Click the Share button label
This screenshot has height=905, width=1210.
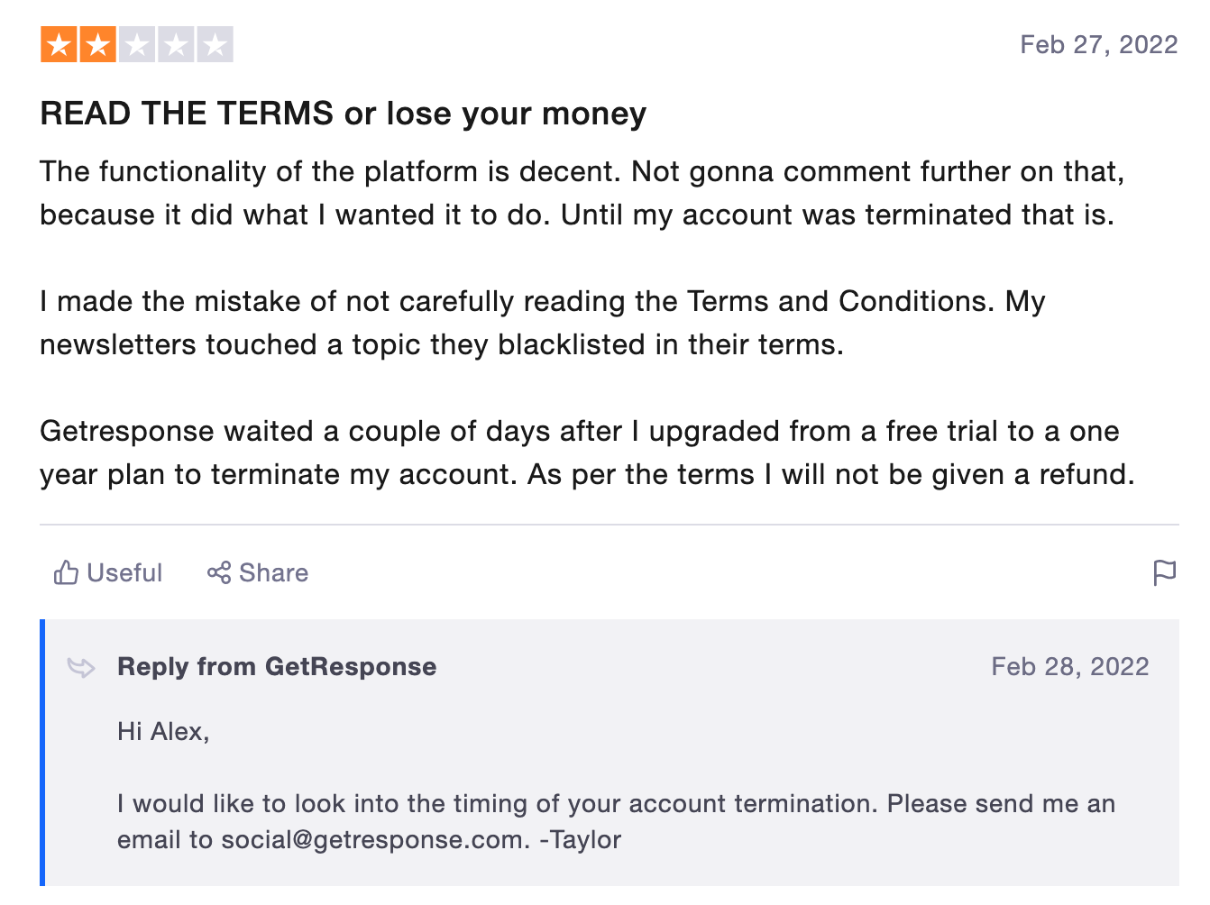273,572
